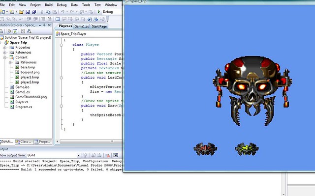Viewport: 315px width, 196px height.
Task: Click the Clear All output icon
Action: pos(107,155)
